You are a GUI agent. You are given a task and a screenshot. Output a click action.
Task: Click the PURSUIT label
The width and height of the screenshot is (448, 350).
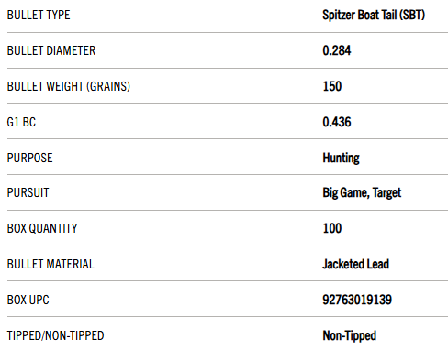pos(28,193)
